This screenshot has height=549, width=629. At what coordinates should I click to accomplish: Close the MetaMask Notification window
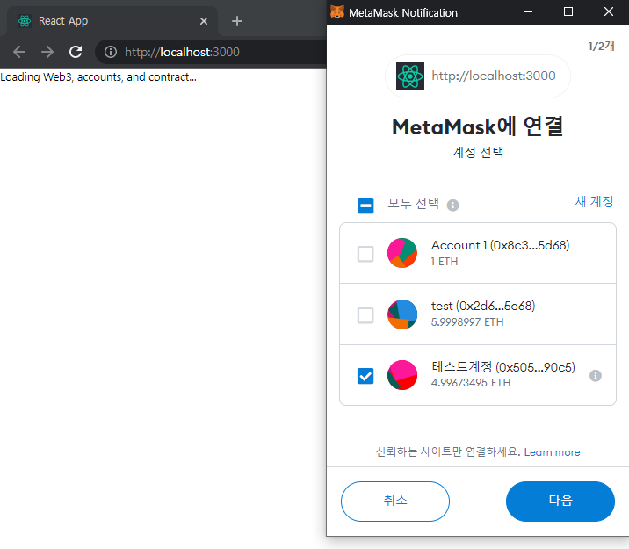tap(609, 12)
